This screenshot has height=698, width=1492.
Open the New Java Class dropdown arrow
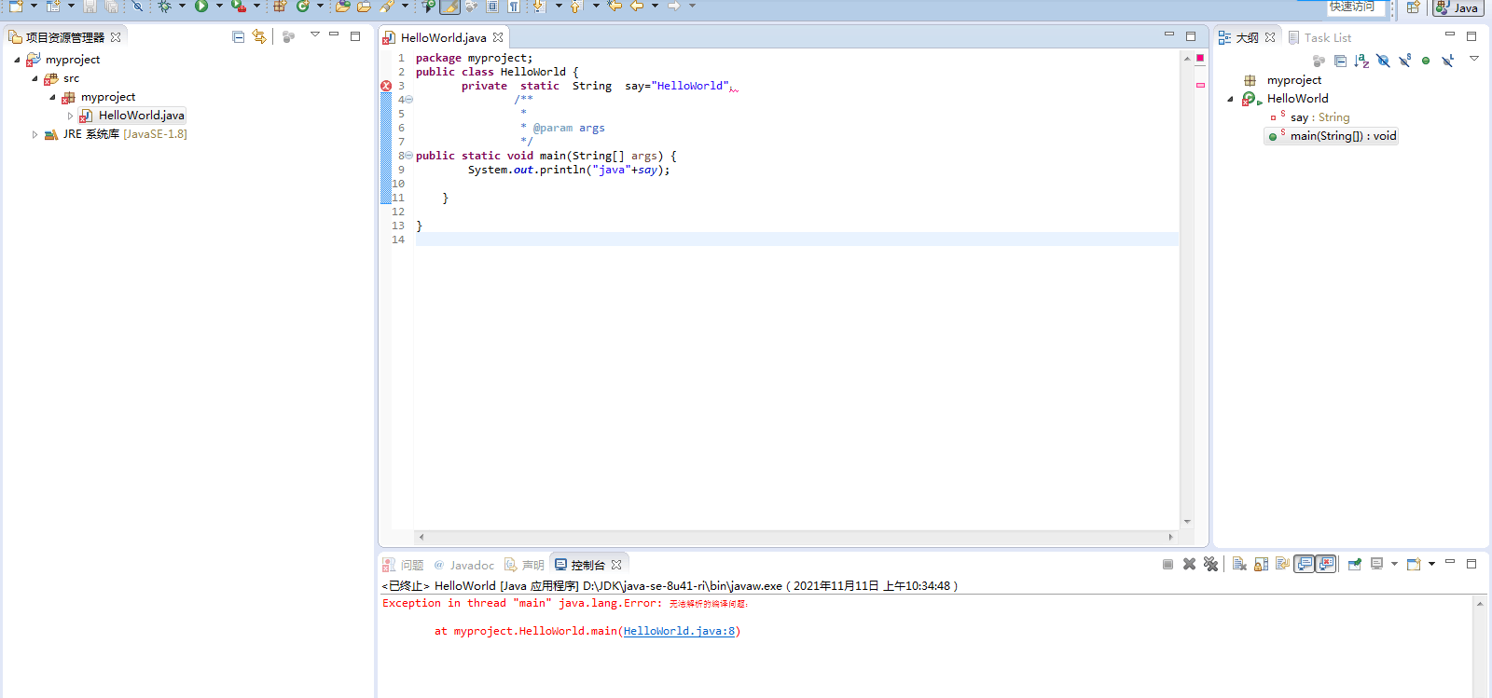pyautogui.click(x=320, y=7)
